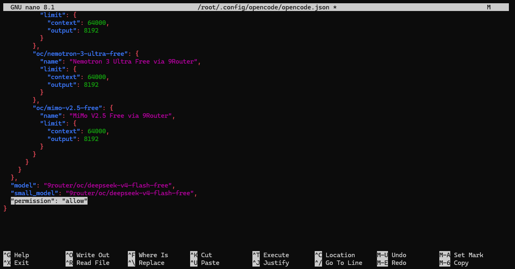Select the ^O Write Out shortcut
Viewport: 515px width, 269px height.
coord(88,255)
